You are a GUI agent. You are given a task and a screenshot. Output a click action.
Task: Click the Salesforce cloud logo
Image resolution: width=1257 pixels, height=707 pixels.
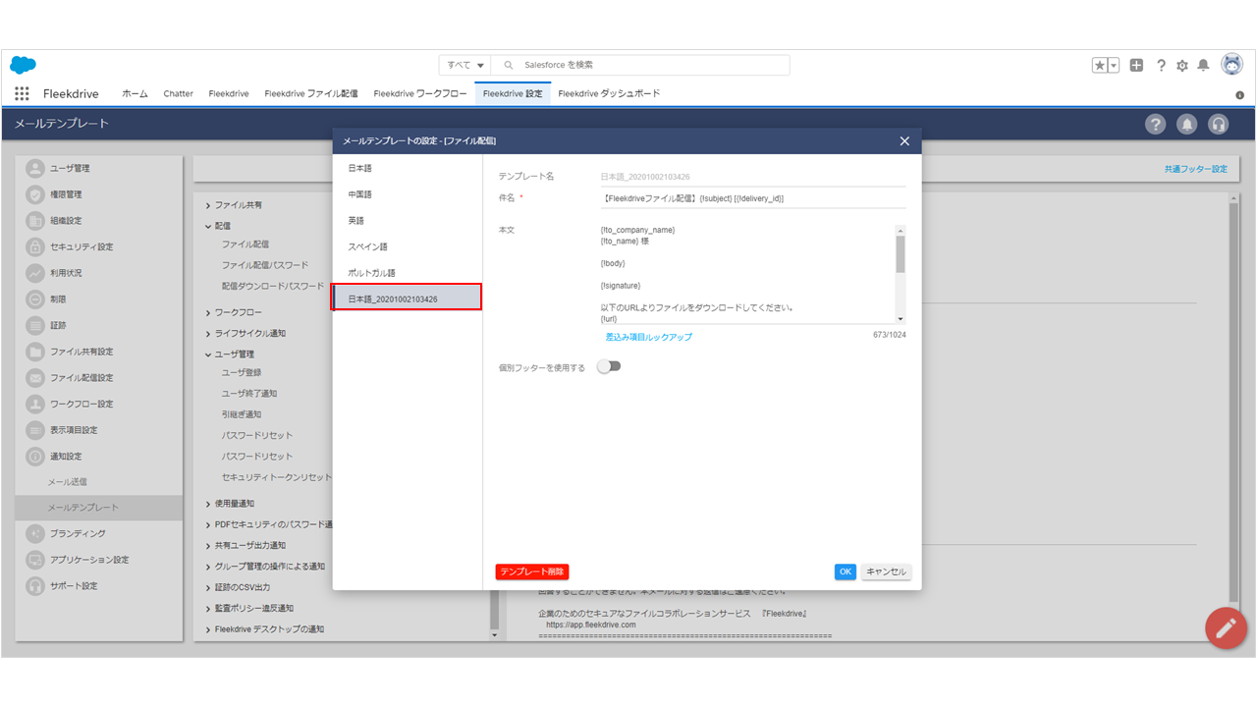[x=24, y=65]
